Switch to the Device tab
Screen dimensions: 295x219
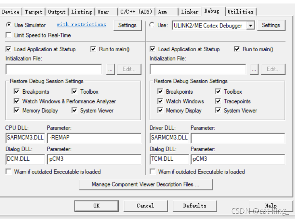point(11,12)
